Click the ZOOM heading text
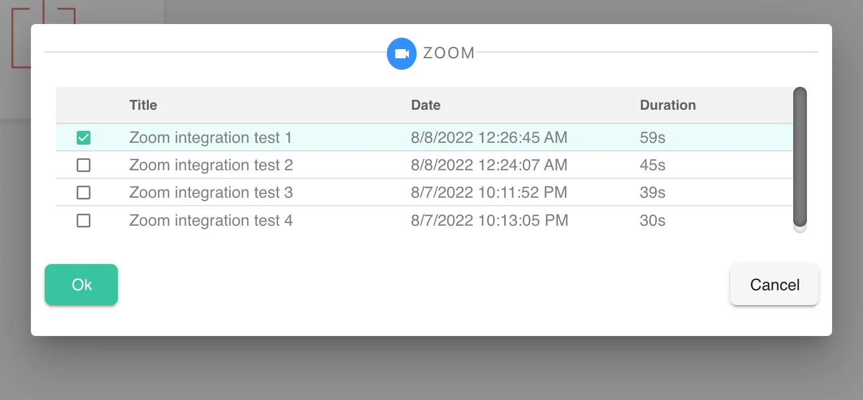The height and width of the screenshot is (400, 863). coord(449,53)
